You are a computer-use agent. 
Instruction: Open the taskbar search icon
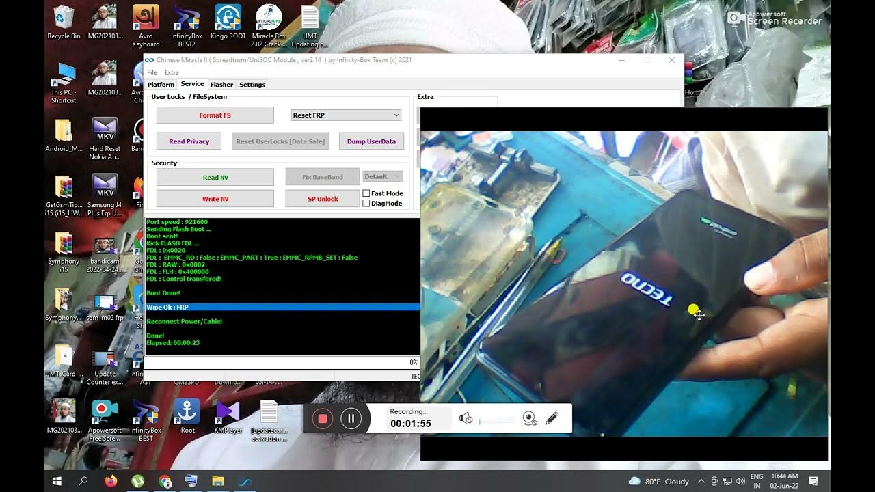[83, 481]
